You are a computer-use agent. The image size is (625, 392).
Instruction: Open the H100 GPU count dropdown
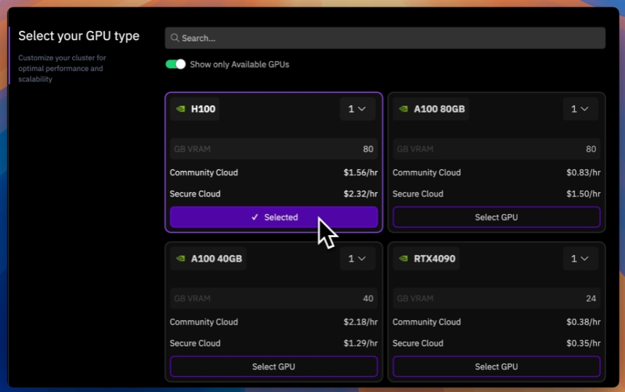(x=357, y=109)
